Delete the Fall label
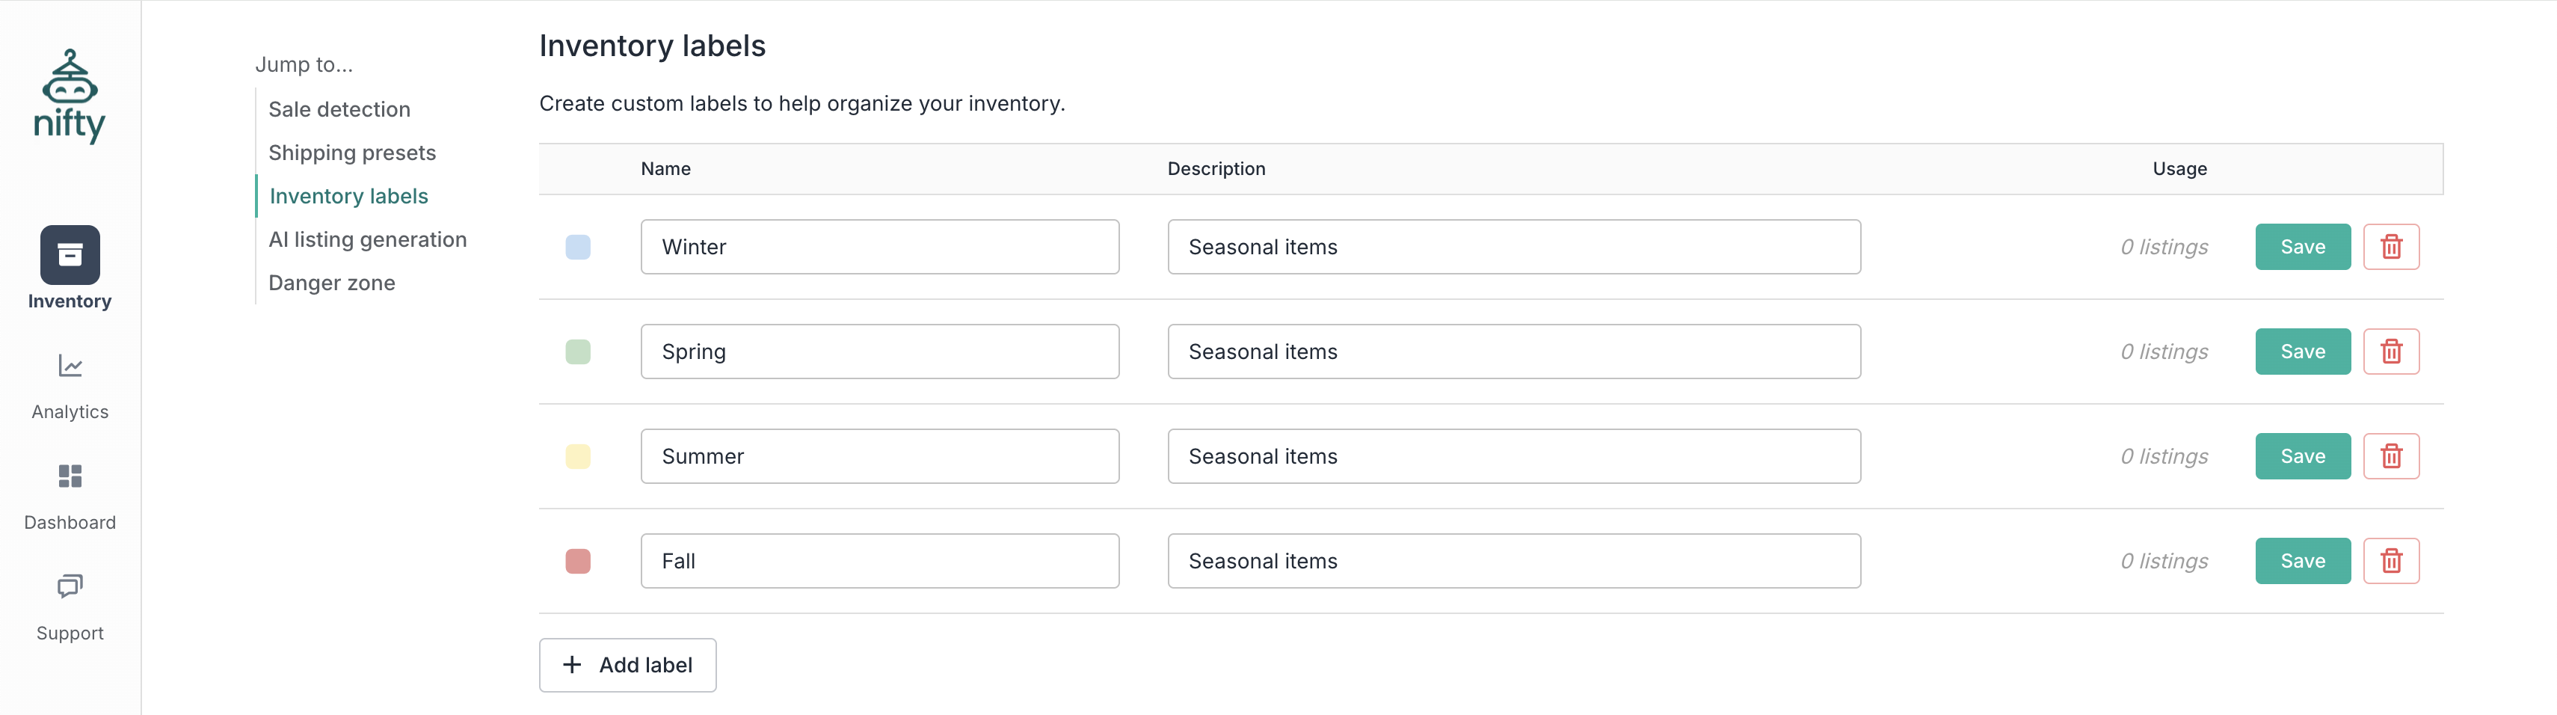 click(x=2390, y=561)
